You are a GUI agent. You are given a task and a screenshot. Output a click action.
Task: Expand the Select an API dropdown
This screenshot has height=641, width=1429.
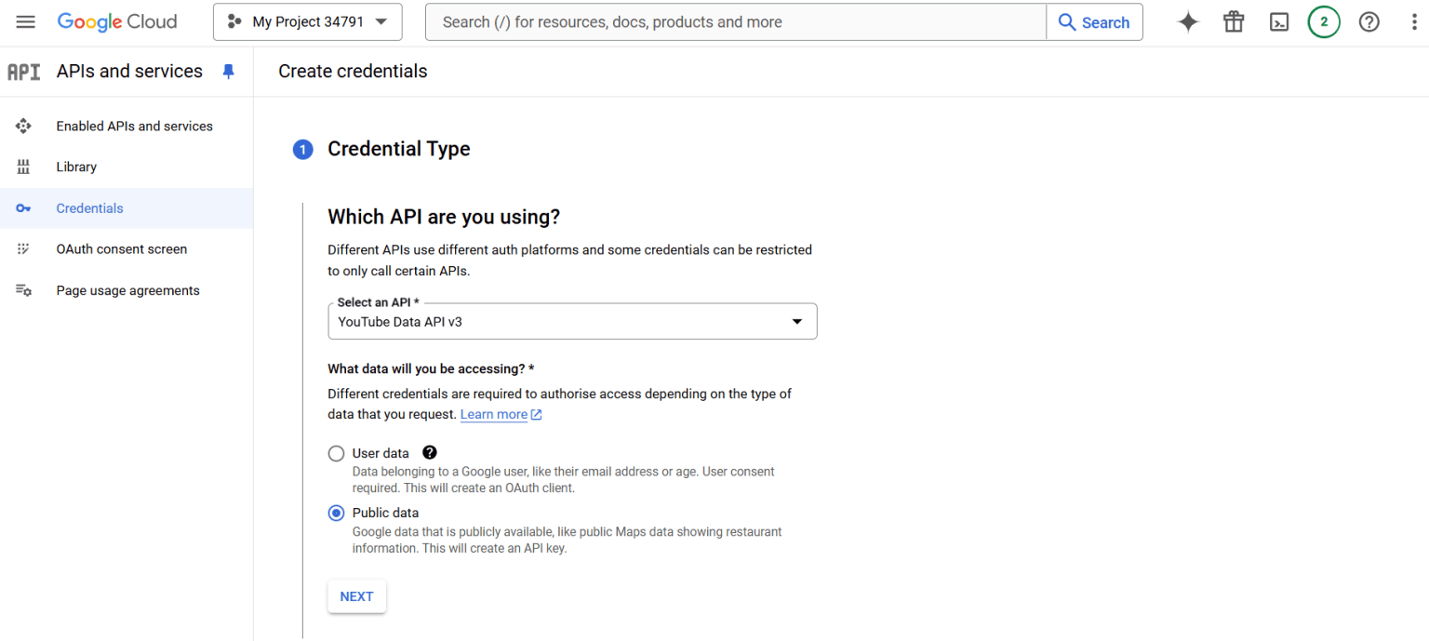point(572,322)
